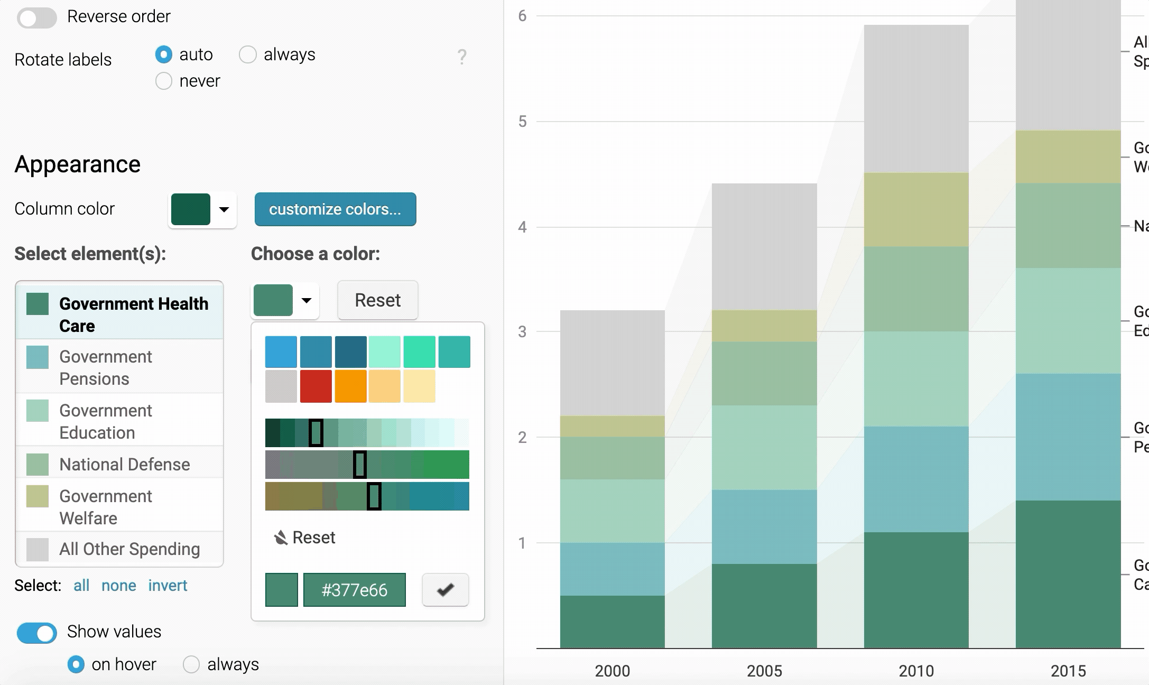Click the dark green 2015 bar segment
Viewport: 1149px width, 685px height.
click(1068, 573)
